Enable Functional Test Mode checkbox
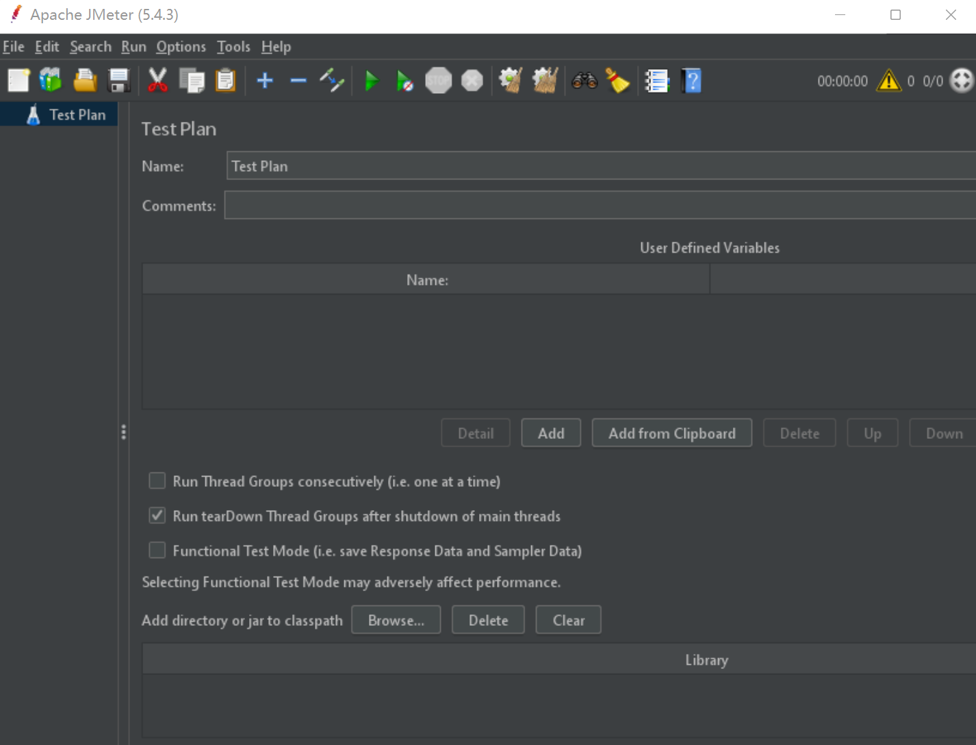This screenshot has height=745, width=976. [x=157, y=551]
